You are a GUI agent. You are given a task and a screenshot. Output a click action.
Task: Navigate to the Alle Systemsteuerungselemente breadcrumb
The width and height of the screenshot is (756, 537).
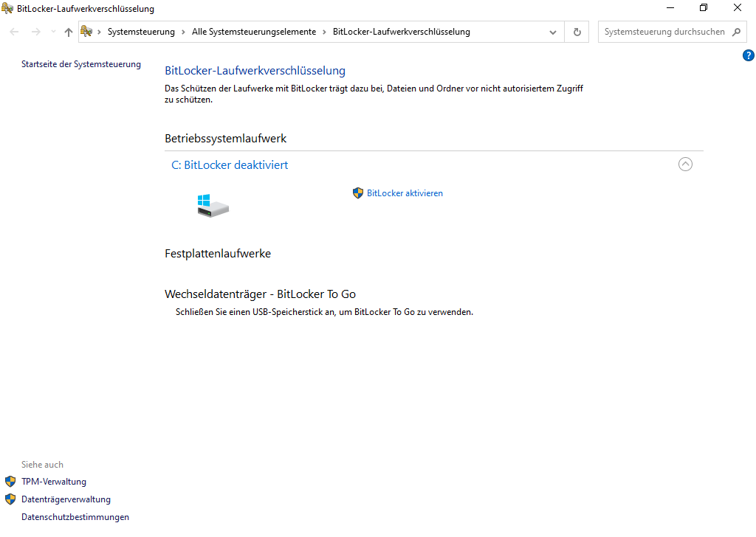pos(253,32)
